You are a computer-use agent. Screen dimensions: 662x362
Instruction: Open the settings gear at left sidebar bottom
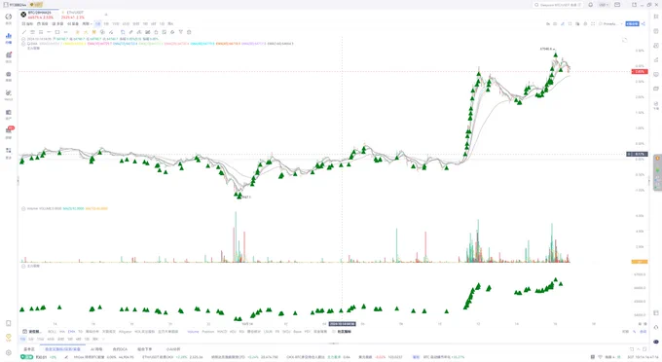point(9,352)
